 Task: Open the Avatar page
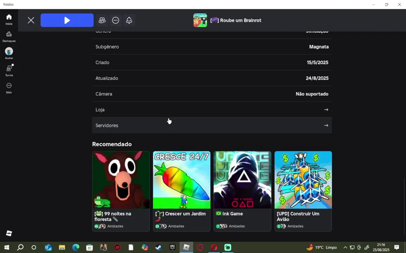[9, 53]
